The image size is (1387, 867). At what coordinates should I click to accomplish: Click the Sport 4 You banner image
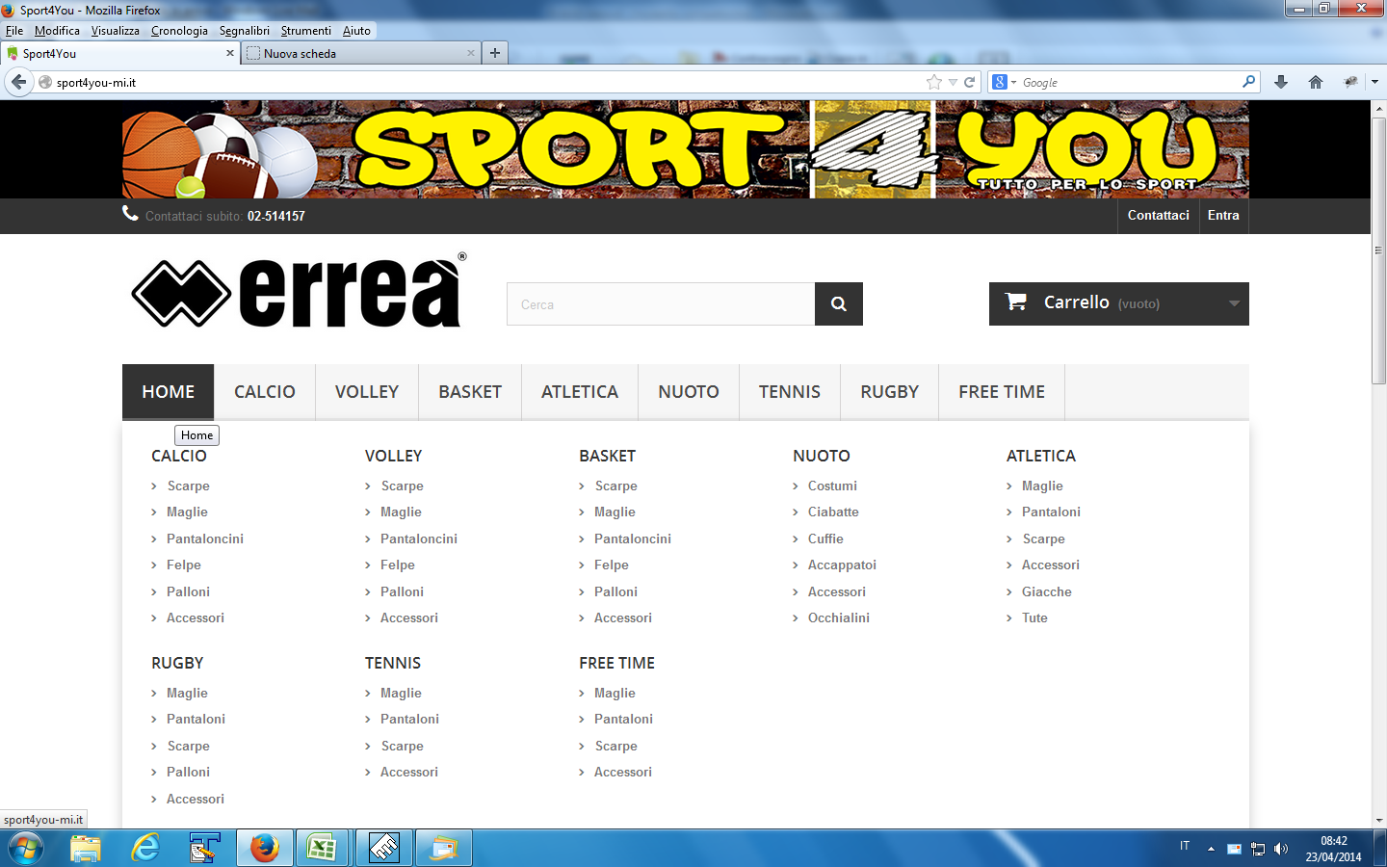tap(686, 149)
